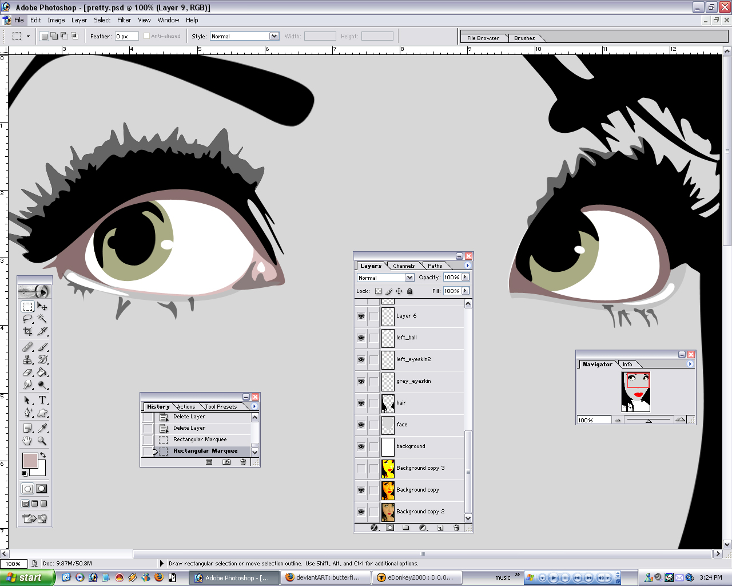The image size is (732, 586).
Task: Select the History Brush tool
Action: [x=42, y=360]
